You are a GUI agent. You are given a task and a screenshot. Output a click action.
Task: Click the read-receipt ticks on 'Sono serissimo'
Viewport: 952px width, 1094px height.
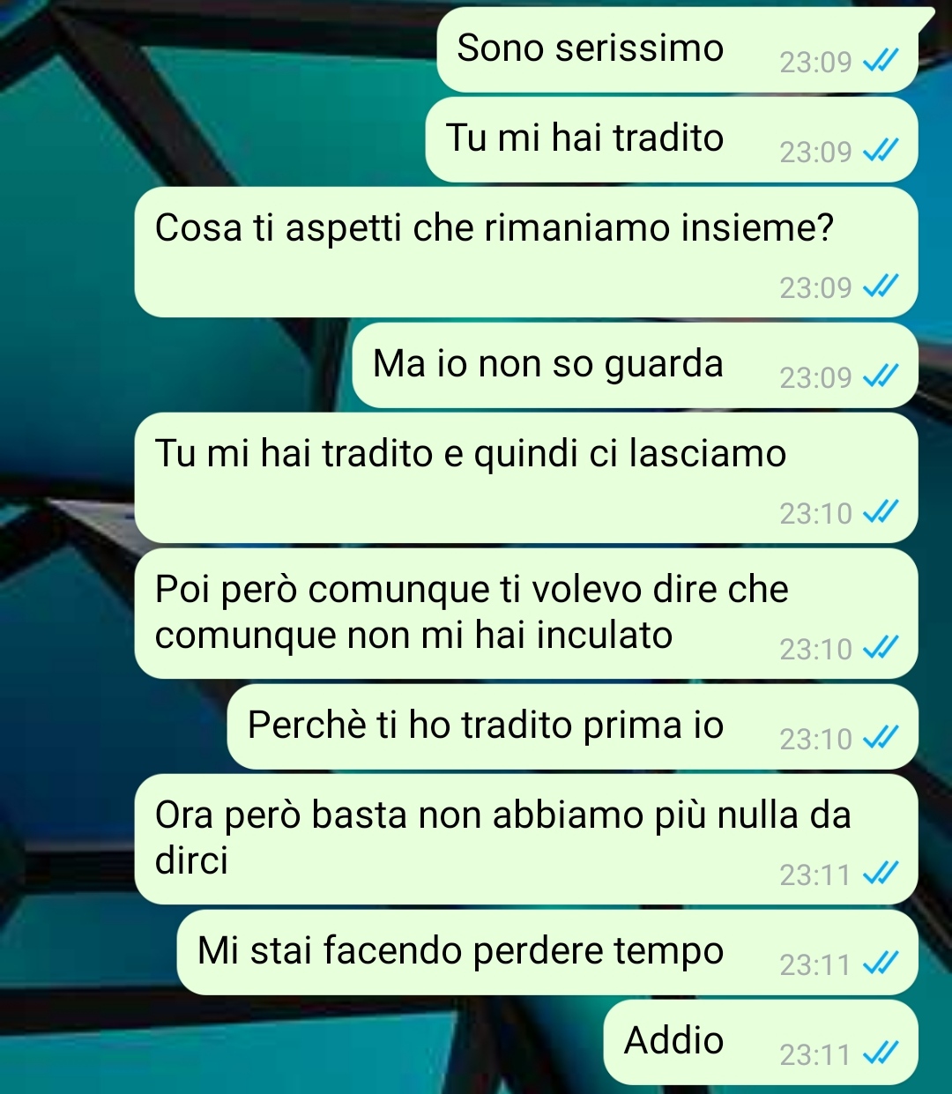coord(880,61)
